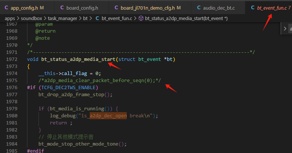Open bt_status_a2dp_media_start breadcrumb symbol list
Screen dimensions: 292x153
tap(186, 19)
